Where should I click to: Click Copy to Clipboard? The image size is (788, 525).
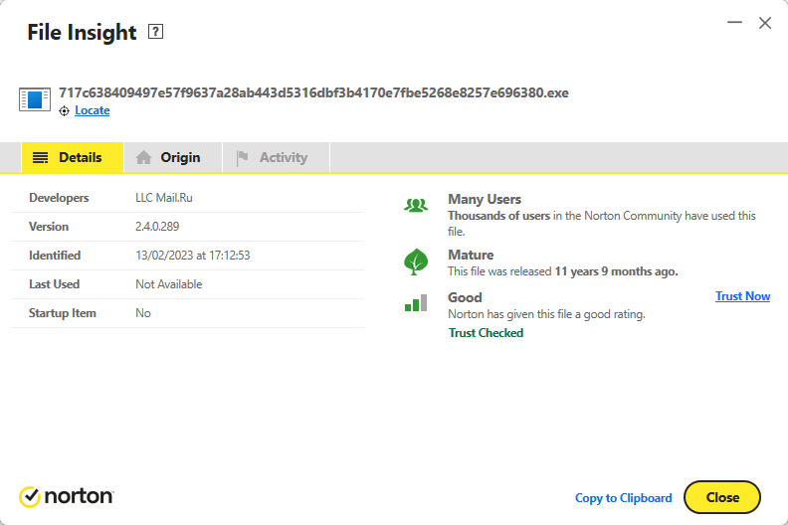point(623,498)
